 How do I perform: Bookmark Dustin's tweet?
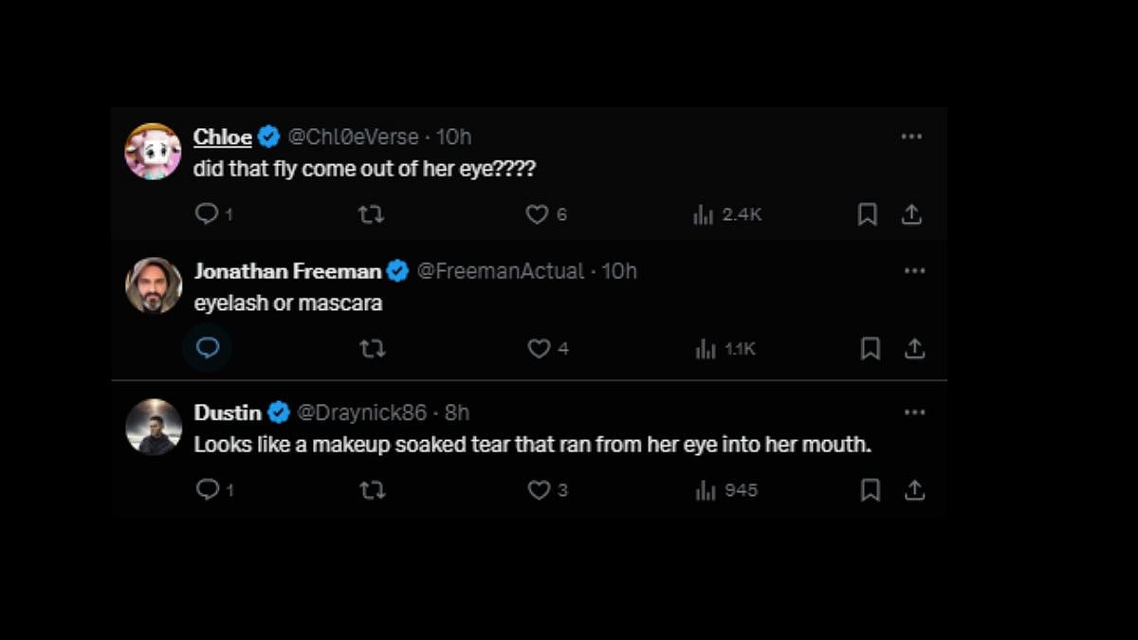(870, 490)
